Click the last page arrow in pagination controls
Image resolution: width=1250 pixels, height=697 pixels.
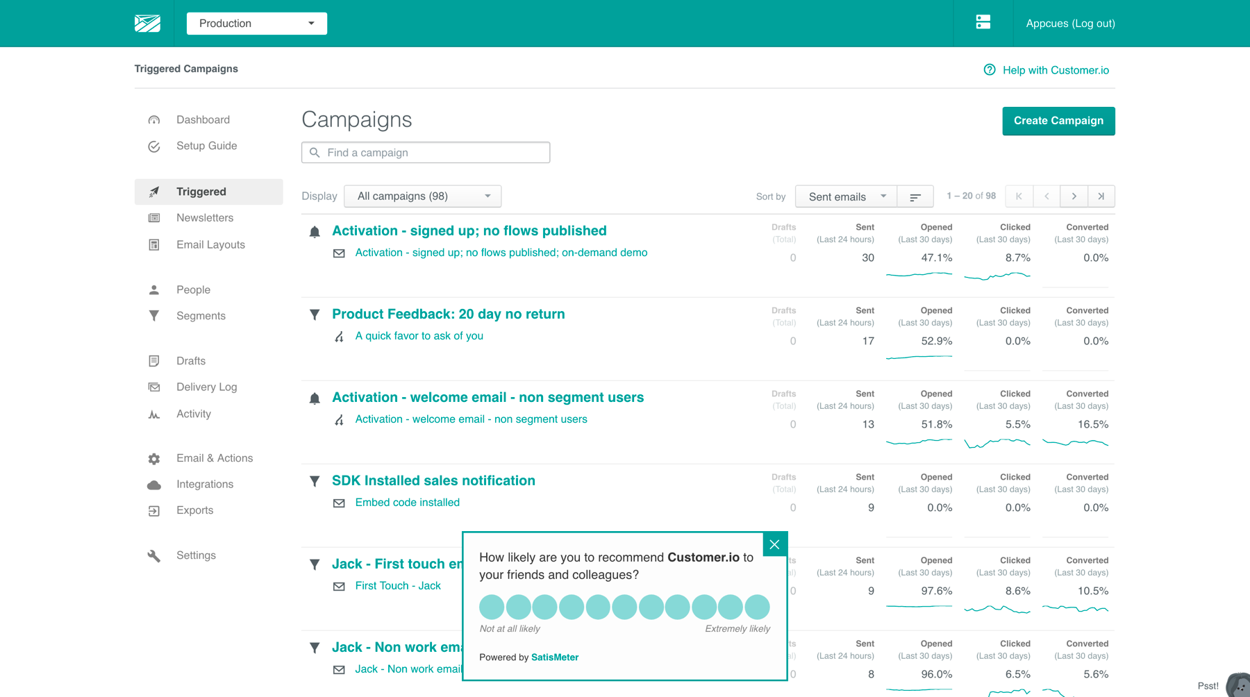click(1101, 196)
